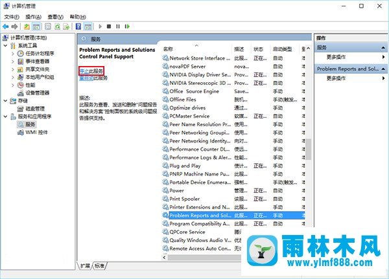389x279 pixels.
Task: Select the Offline Files service
Action: pos(233,100)
